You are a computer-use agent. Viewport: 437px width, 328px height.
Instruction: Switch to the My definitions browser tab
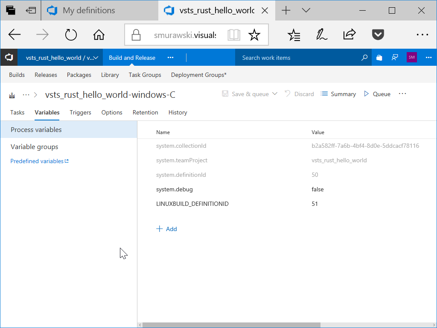click(x=100, y=10)
